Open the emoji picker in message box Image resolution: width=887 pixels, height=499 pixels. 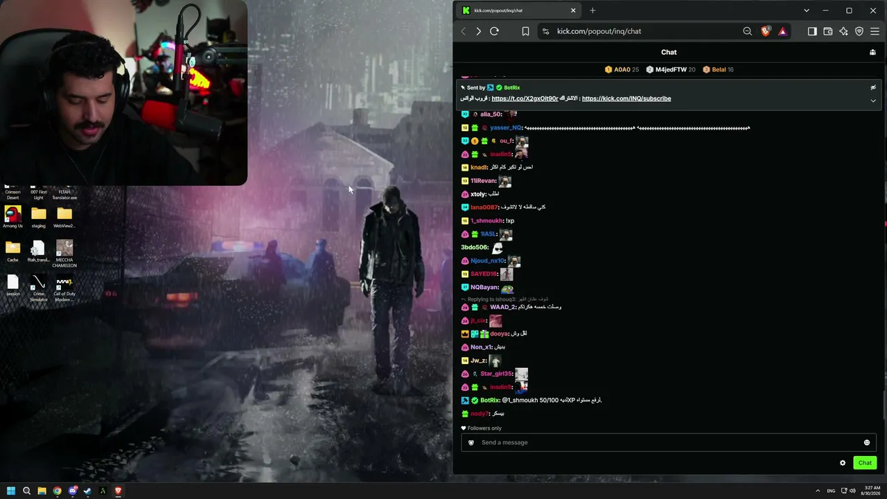pos(866,442)
